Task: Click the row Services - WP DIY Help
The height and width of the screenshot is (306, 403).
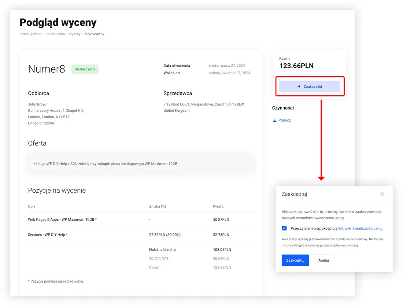Action: pos(141,235)
